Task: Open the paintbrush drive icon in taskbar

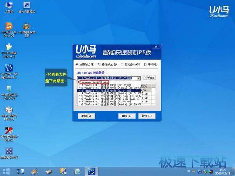Action: click(x=34, y=172)
